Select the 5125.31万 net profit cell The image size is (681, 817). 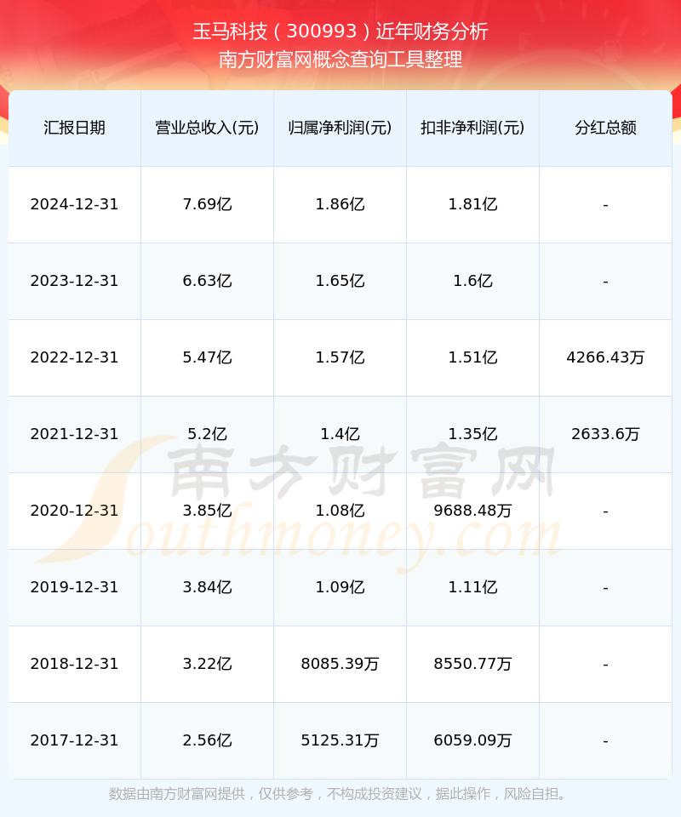pyautogui.click(x=340, y=740)
